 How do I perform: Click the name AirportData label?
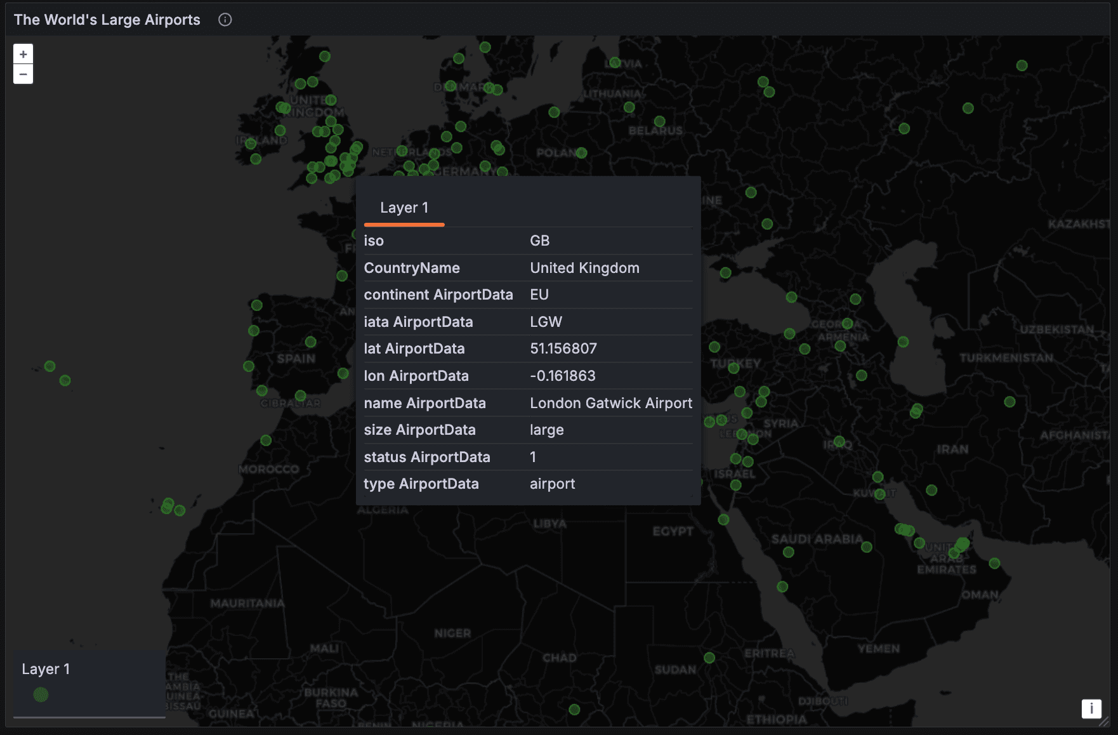click(x=424, y=403)
